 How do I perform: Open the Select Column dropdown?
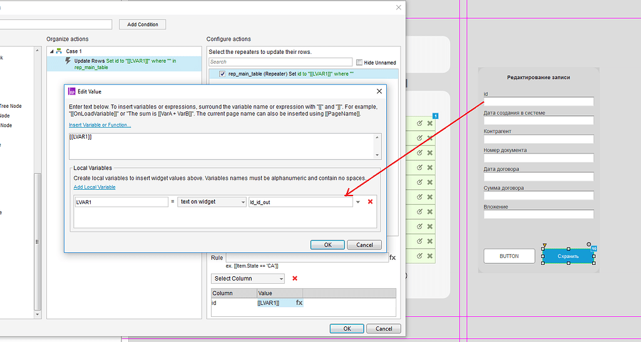point(248,279)
